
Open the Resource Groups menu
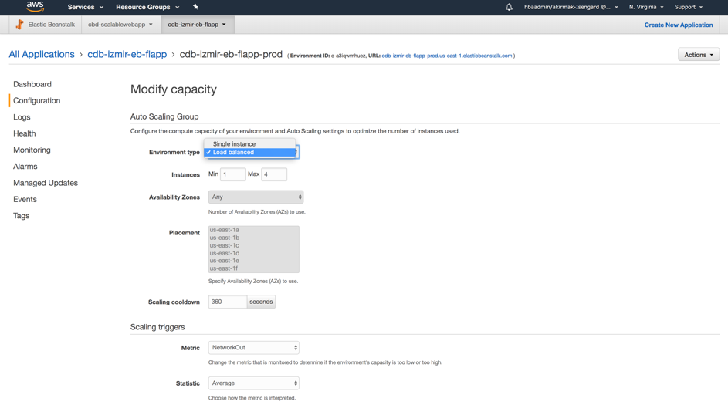147,7
